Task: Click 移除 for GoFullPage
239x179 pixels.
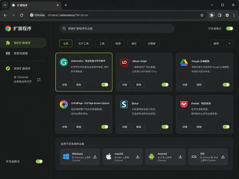Action: (79, 127)
